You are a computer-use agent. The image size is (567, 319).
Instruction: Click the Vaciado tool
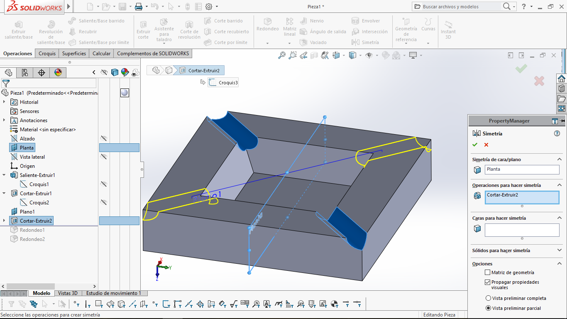pos(313,42)
